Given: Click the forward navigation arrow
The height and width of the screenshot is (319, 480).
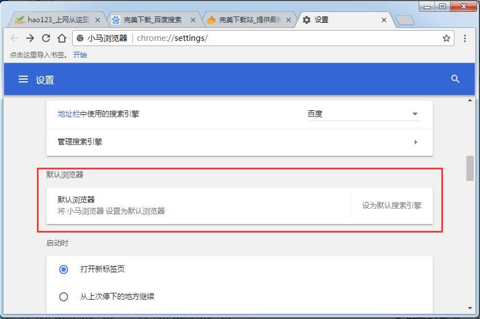Looking at the screenshot, I should point(30,38).
